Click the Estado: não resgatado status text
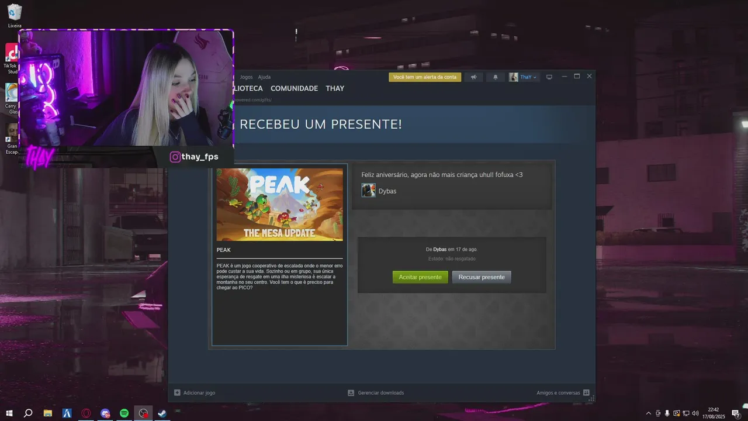This screenshot has height=421, width=748. click(x=452, y=258)
